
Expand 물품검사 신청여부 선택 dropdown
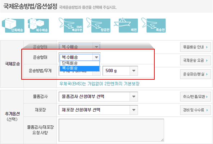[x=98, y=97]
